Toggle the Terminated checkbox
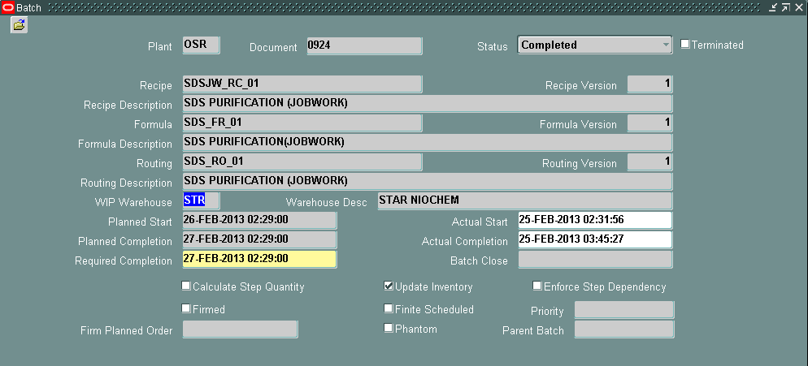808x366 pixels. click(684, 44)
